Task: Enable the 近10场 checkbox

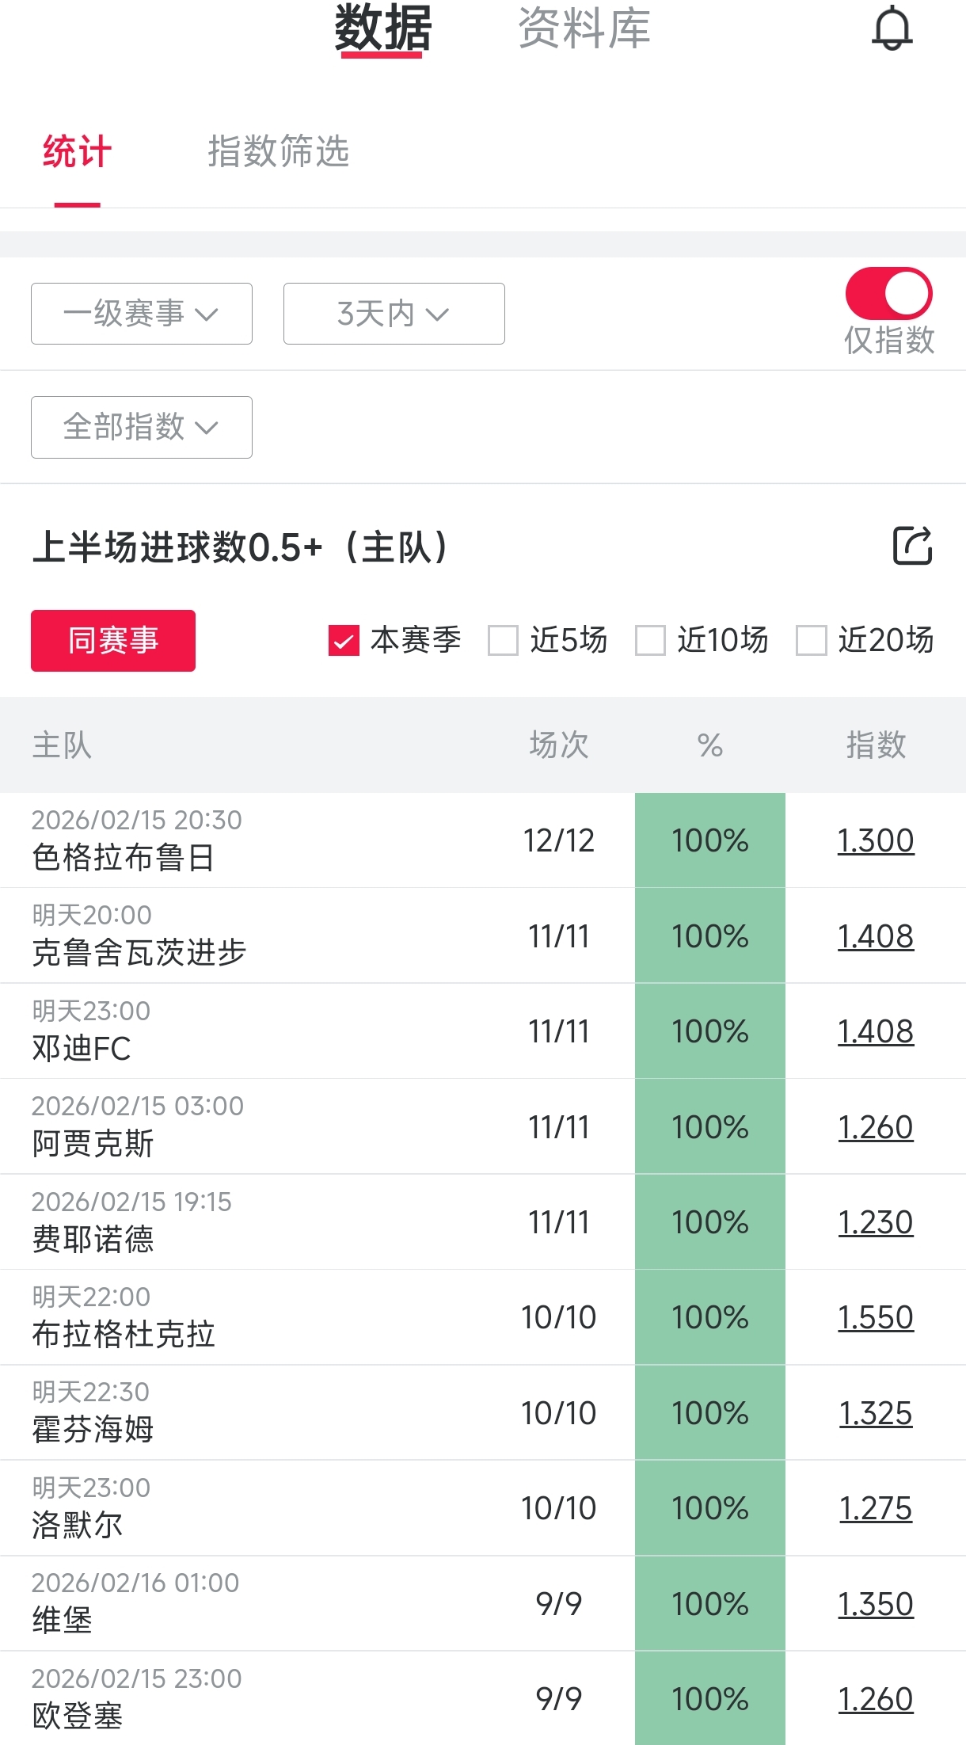Action: click(x=650, y=641)
